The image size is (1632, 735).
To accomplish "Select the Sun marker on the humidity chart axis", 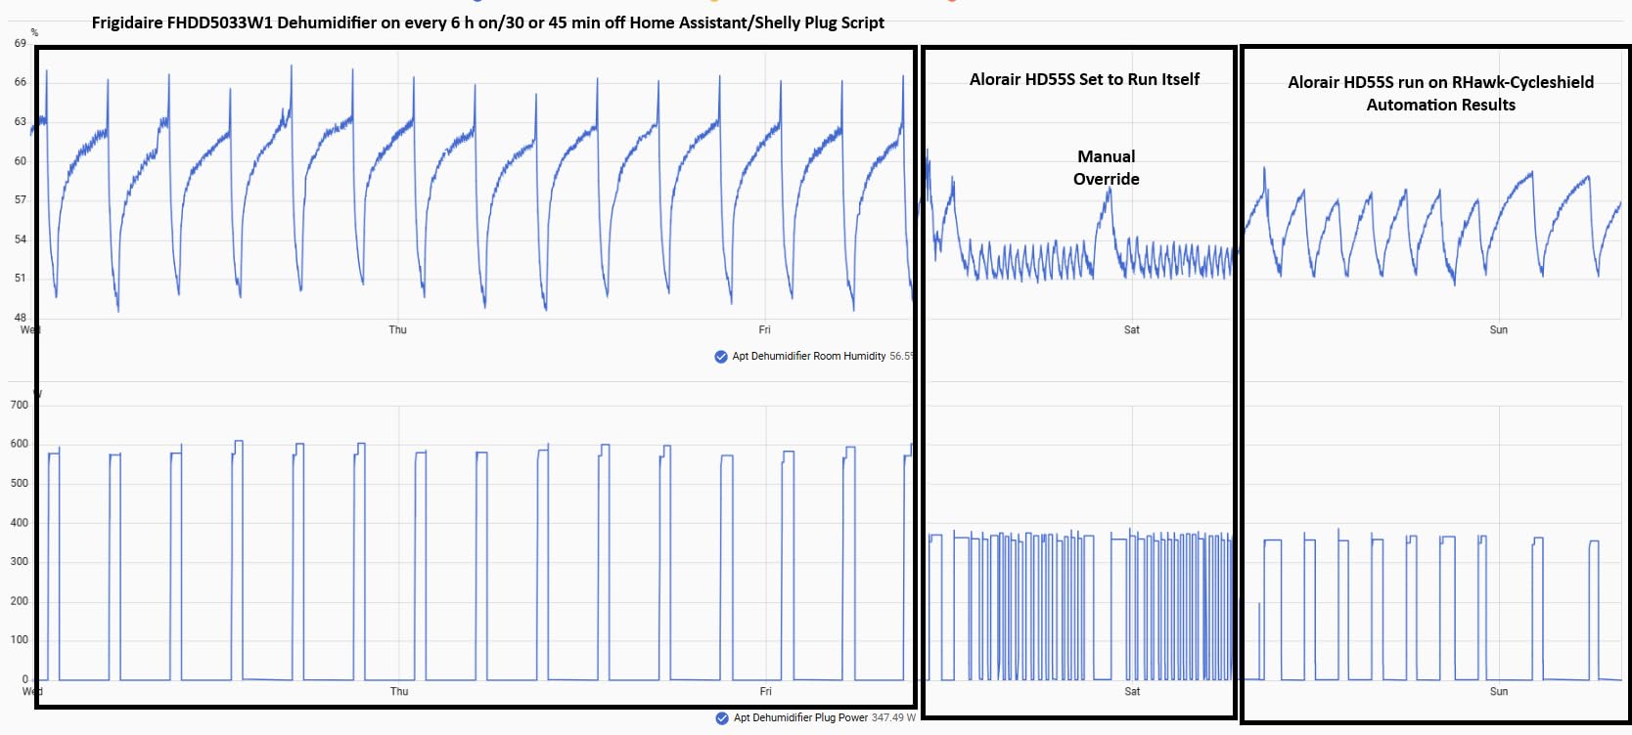I will click(x=1499, y=330).
